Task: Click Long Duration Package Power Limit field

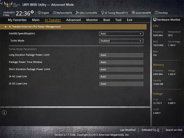Action: click(x=121, y=55)
